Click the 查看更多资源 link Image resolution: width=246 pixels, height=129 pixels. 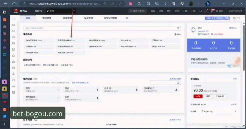pyautogui.click(x=175, y=79)
